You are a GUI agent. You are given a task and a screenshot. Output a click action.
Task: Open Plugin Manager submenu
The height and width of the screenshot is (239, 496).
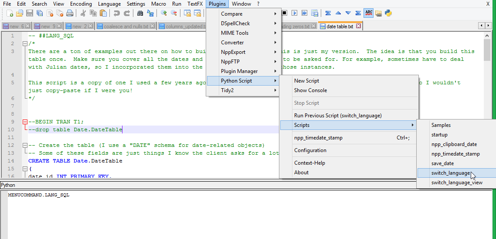point(243,71)
